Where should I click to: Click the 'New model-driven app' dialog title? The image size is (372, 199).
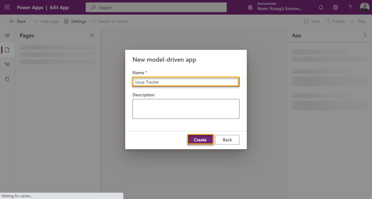[164, 60]
